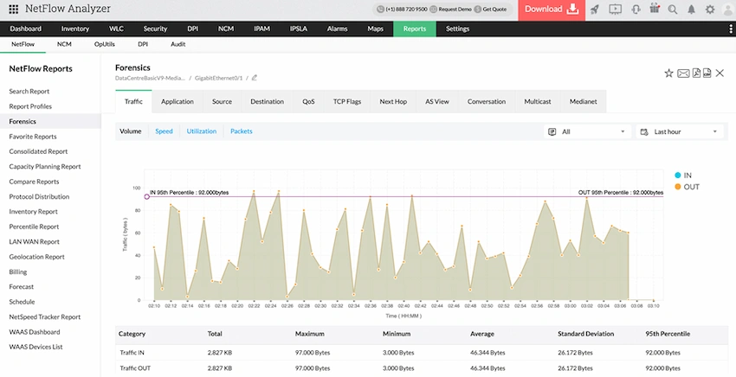Viewport: 736px width, 377px height.
Task: Click the vertical three-dot menu icon
Action: point(730,29)
